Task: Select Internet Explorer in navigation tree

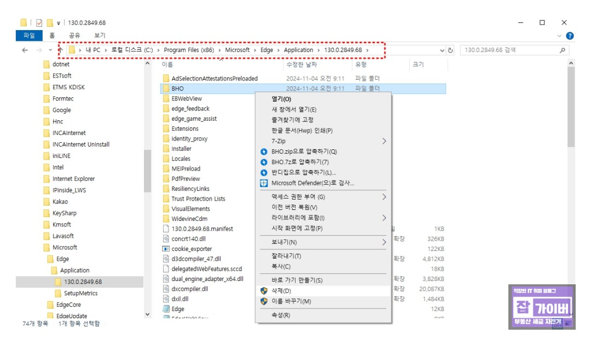Action: [x=73, y=179]
